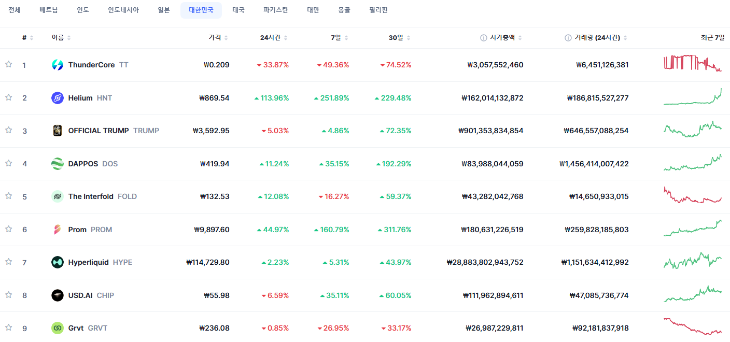
Task: Toggle the watchlist star for ThunderCore
Action: click(x=8, y=64)
